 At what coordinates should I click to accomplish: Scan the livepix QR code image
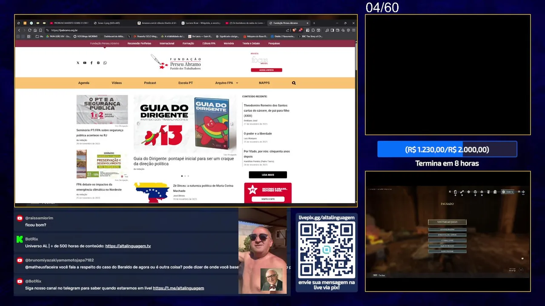pyautogui.click(x=327, y=250)
